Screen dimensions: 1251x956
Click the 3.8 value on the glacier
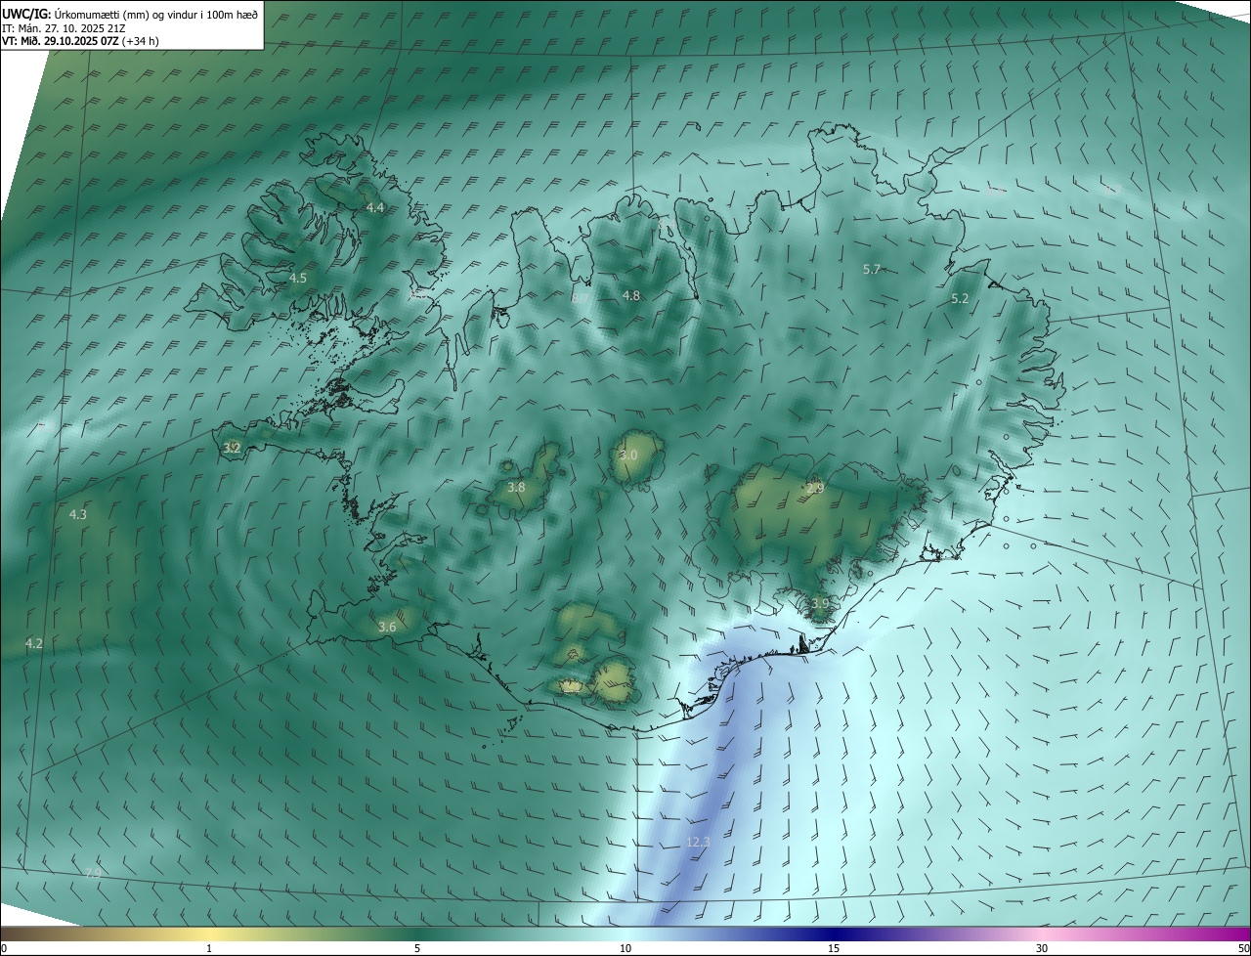(516, 487)
